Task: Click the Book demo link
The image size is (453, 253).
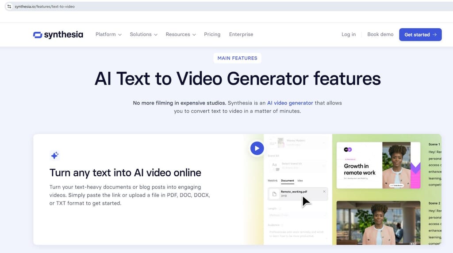Action: pyautogui.click(x=380, y=34)
